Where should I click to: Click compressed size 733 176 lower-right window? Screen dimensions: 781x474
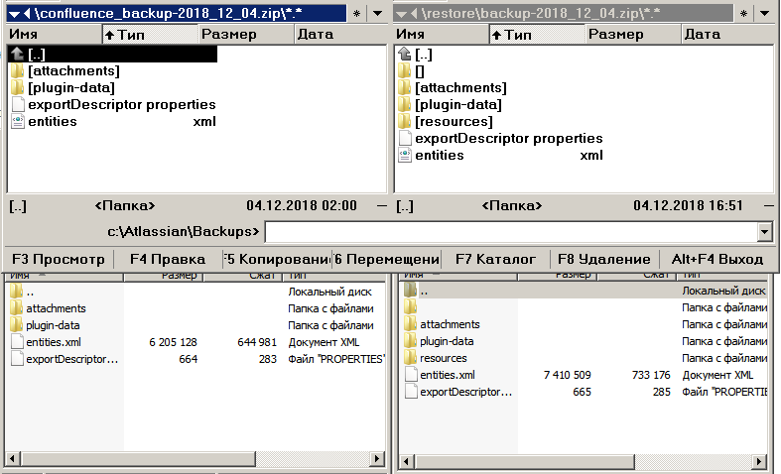coord(651,375)
